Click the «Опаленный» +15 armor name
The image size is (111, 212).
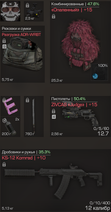(x=72, y=10)
